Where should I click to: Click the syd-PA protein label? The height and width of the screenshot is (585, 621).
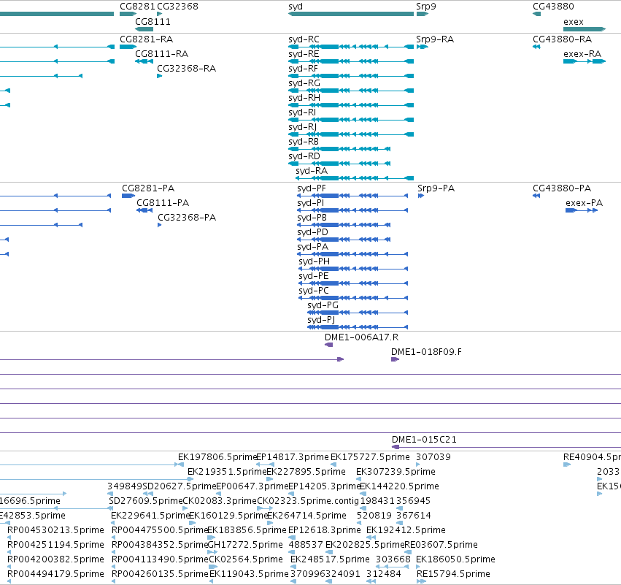313,248
